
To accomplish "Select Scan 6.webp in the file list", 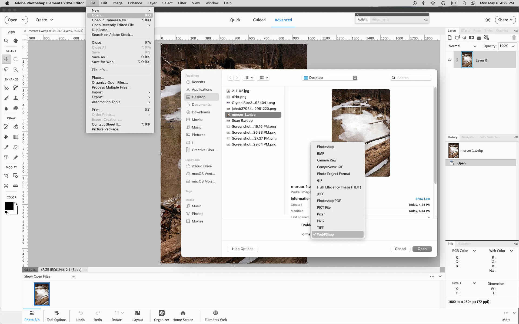I will tap(242, 120).
